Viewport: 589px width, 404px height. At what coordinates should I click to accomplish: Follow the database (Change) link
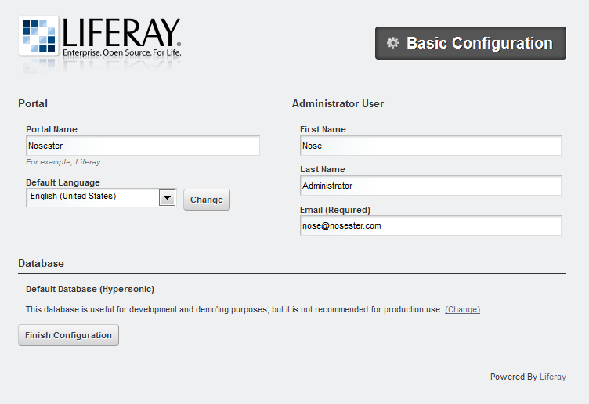pyautogui.click(x=462, y=309)
